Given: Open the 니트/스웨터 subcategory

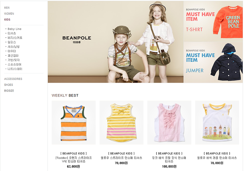Looking at the screenshot, I should (15, 69).
